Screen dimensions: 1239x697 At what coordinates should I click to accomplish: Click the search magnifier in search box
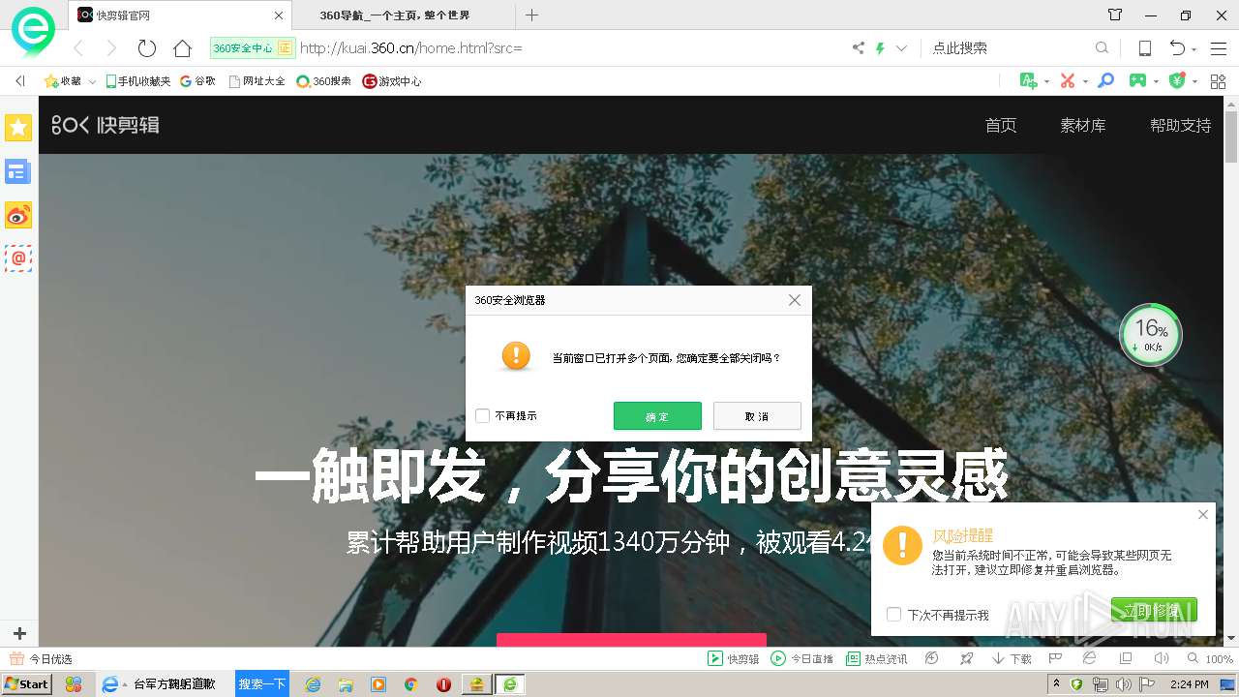tap(1102, 47)
